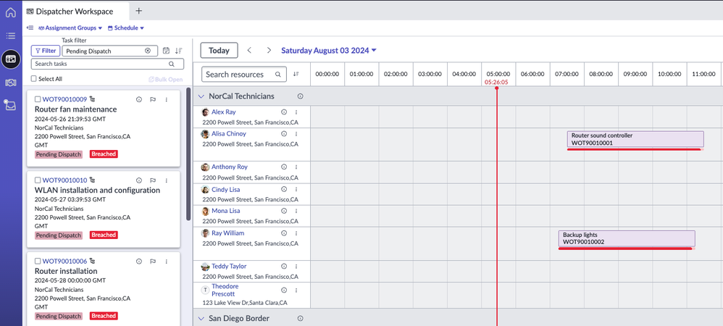This screenshot has height=326, width=723.
Task: Open the Home icon in left sidebar
Action: point(11,12)
